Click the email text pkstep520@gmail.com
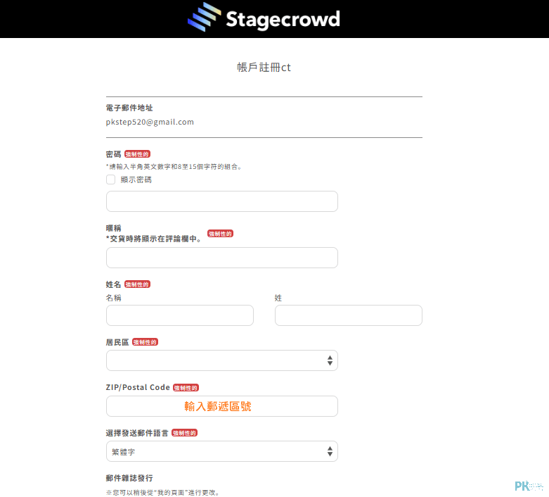Image resolution: width=549 pixels, height=497 pixels. tap(150, 122)
